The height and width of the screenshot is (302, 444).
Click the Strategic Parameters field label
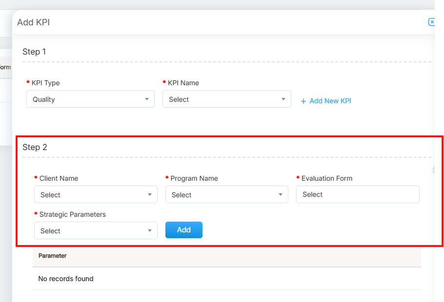pyautogui.click(x=72, y=214)
